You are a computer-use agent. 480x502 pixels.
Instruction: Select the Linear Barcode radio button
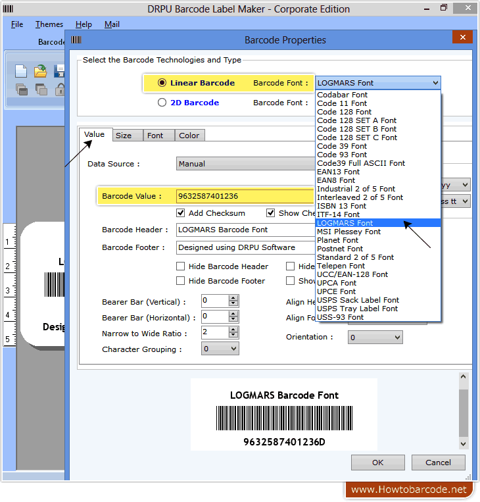tap(162, 83)
